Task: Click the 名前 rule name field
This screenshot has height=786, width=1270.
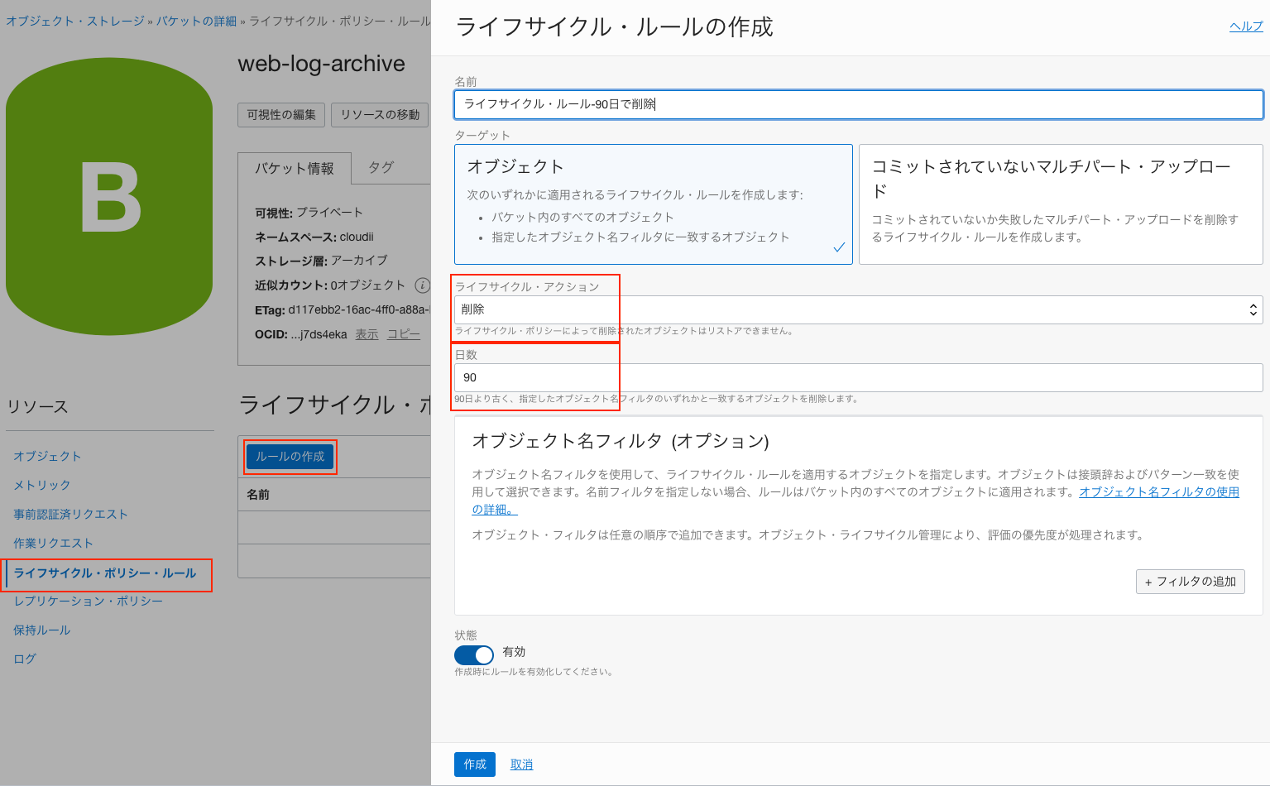Action: click(858, 104)
